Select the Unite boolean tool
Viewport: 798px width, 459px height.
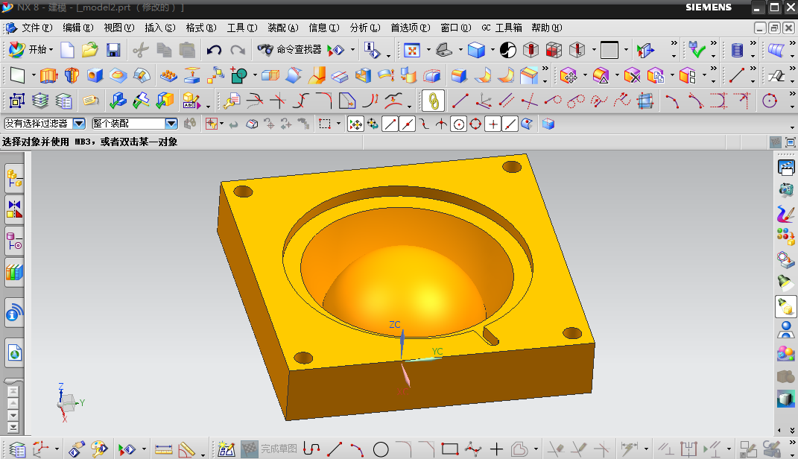[238, 76]
